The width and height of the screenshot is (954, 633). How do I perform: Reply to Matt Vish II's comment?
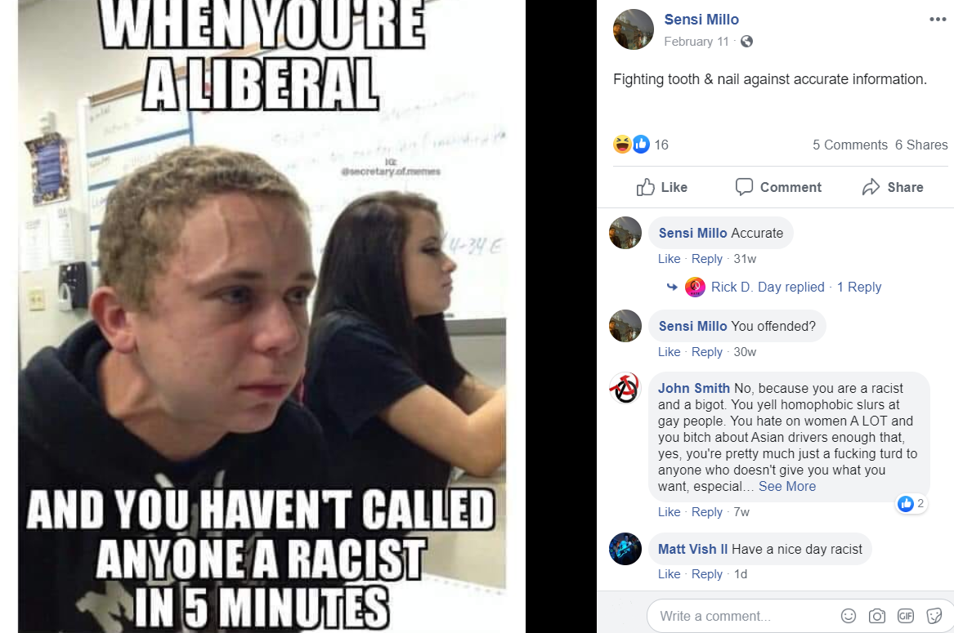click(706, 574)
